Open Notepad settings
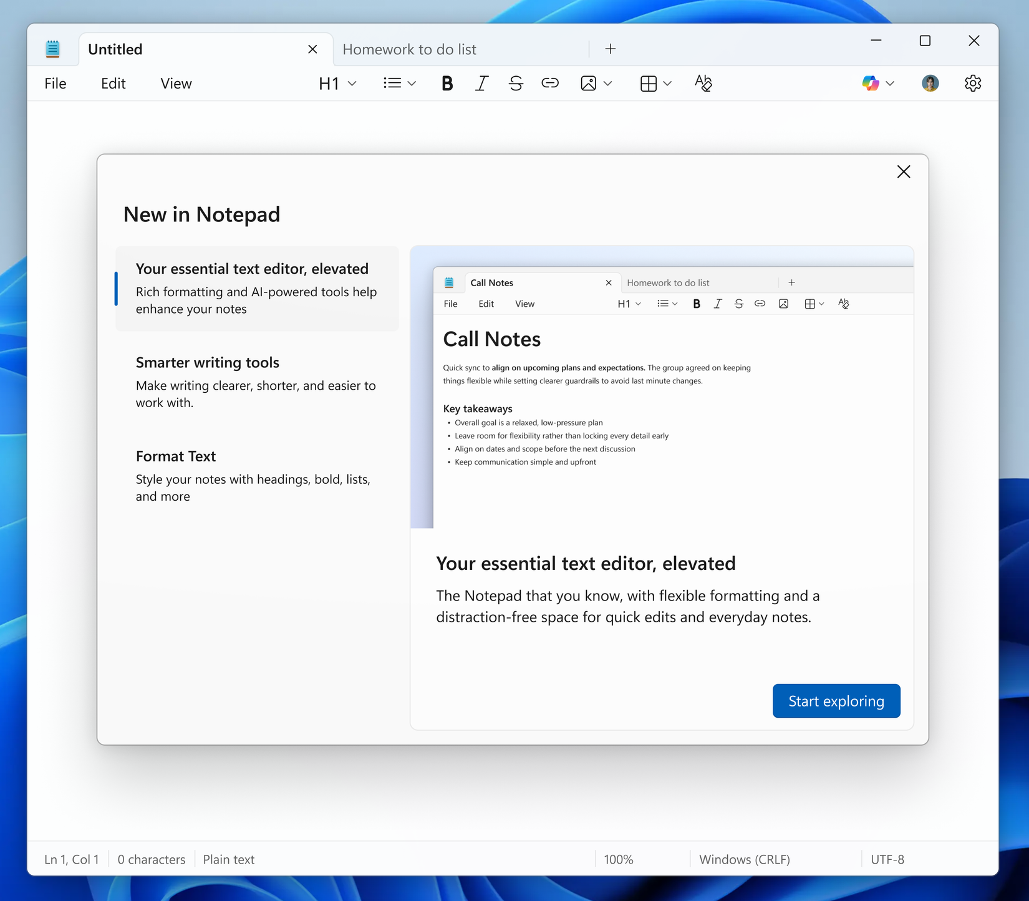1029x901 pixels. click(972, 83)
